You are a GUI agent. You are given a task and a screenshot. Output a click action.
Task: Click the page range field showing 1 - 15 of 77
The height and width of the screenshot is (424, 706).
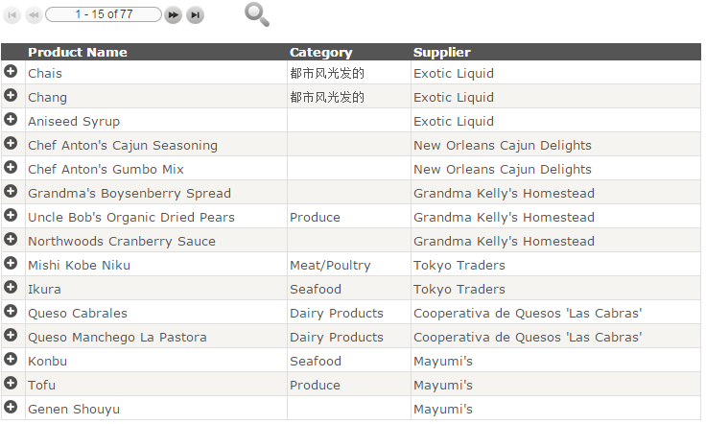pyautogui.click(x=104, y=14)
